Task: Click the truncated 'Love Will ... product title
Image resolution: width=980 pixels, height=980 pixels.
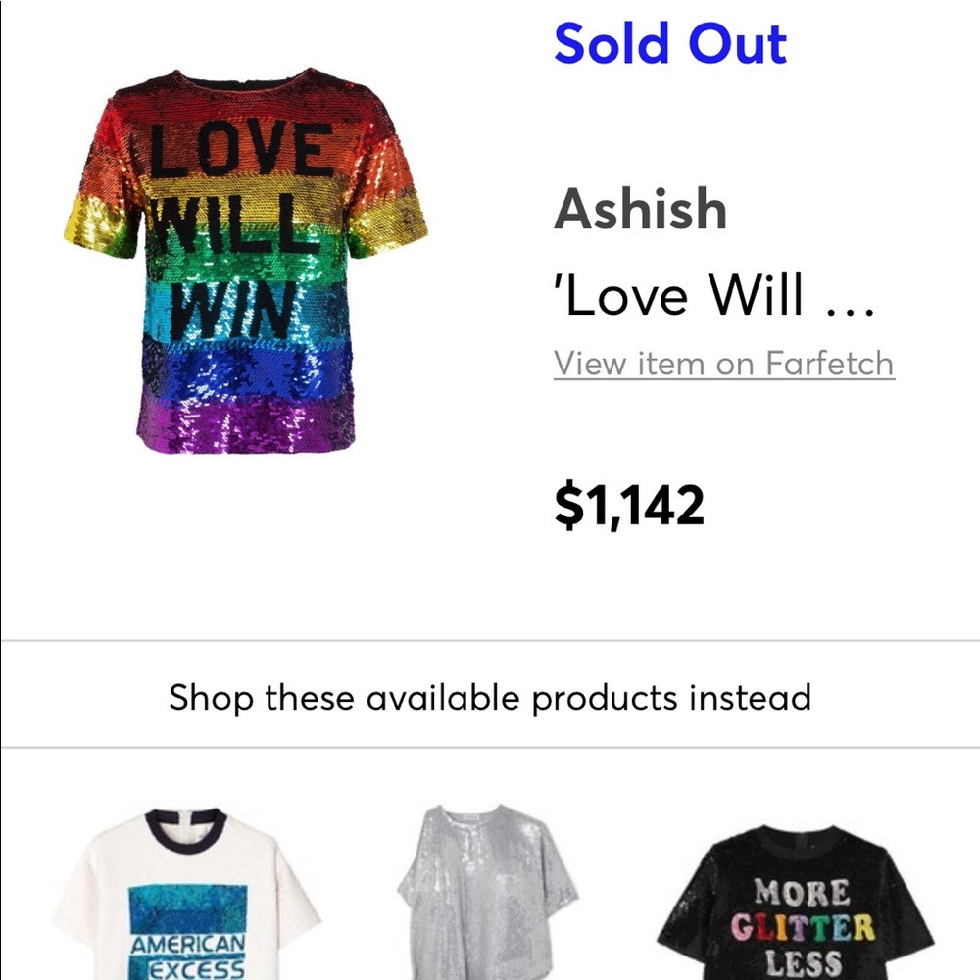Action: click(x=714, y=295)
